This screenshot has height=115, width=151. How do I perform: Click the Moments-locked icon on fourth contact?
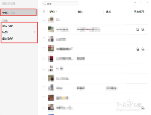pos(137,49)
